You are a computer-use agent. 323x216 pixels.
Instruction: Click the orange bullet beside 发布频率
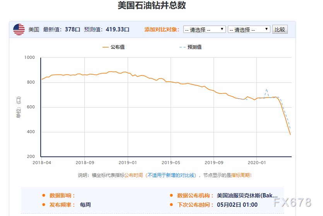pyautogui.click(x=44, y=205)
